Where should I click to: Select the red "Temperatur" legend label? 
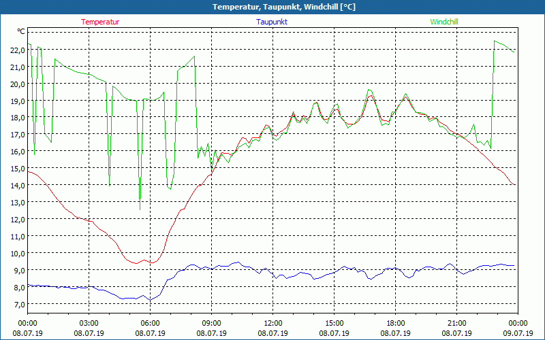[100, 22]
